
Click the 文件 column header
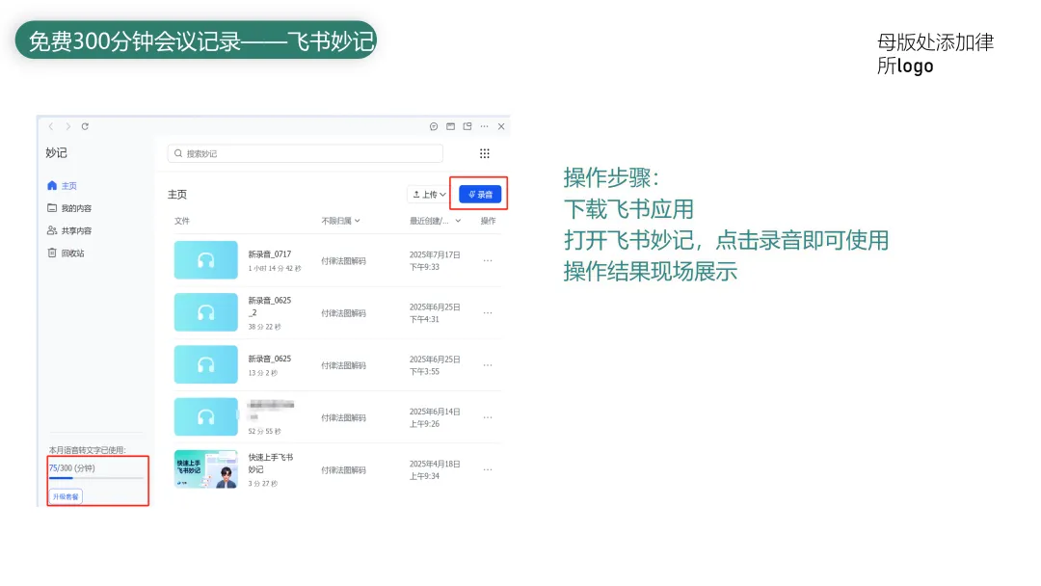(x=182, y=221)
